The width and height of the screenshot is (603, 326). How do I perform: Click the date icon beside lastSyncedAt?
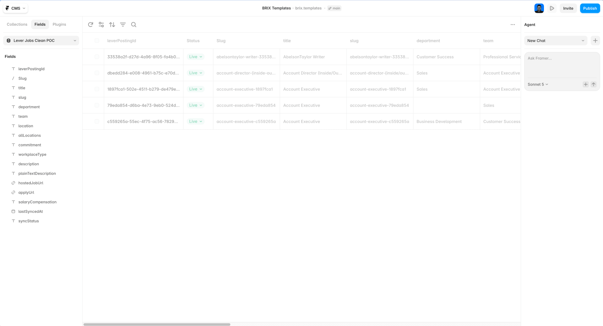13,212
